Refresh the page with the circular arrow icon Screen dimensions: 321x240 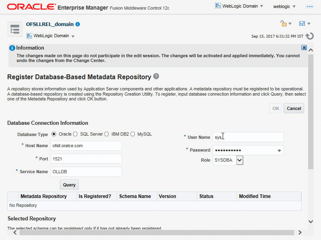pos(309,36)
